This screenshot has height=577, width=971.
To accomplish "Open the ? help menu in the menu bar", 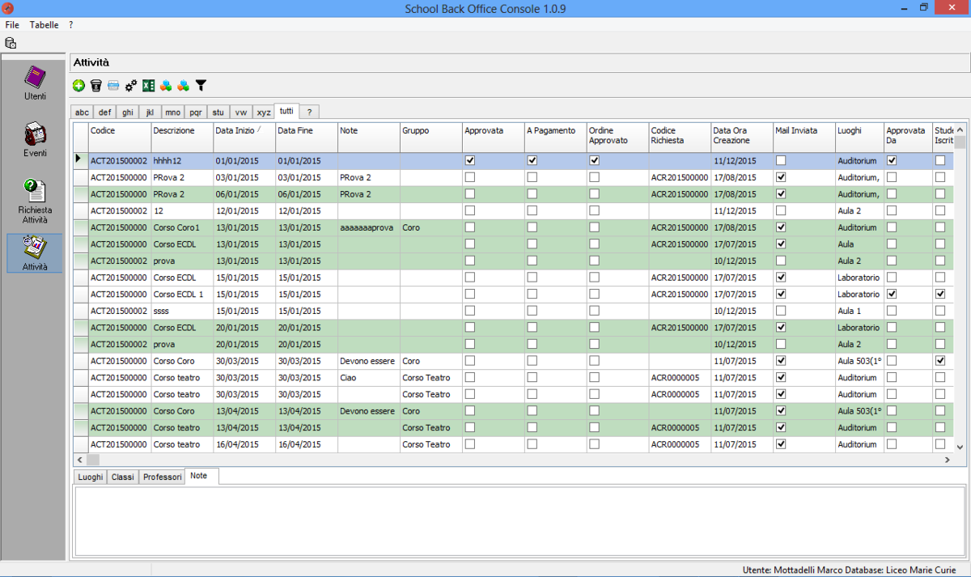I will click(71, 25).
